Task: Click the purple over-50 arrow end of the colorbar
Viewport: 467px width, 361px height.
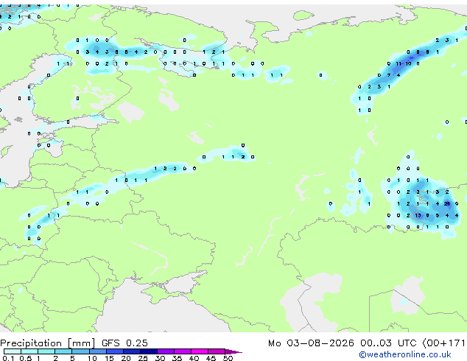Action: (233, 351)
